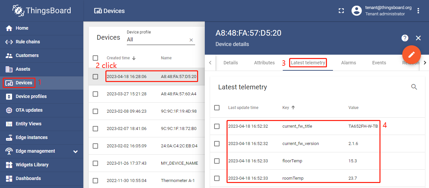This screenshot has height=188, width=429.
Task: Sort telemetry by Key arrow
Action: tap(293, 108)
